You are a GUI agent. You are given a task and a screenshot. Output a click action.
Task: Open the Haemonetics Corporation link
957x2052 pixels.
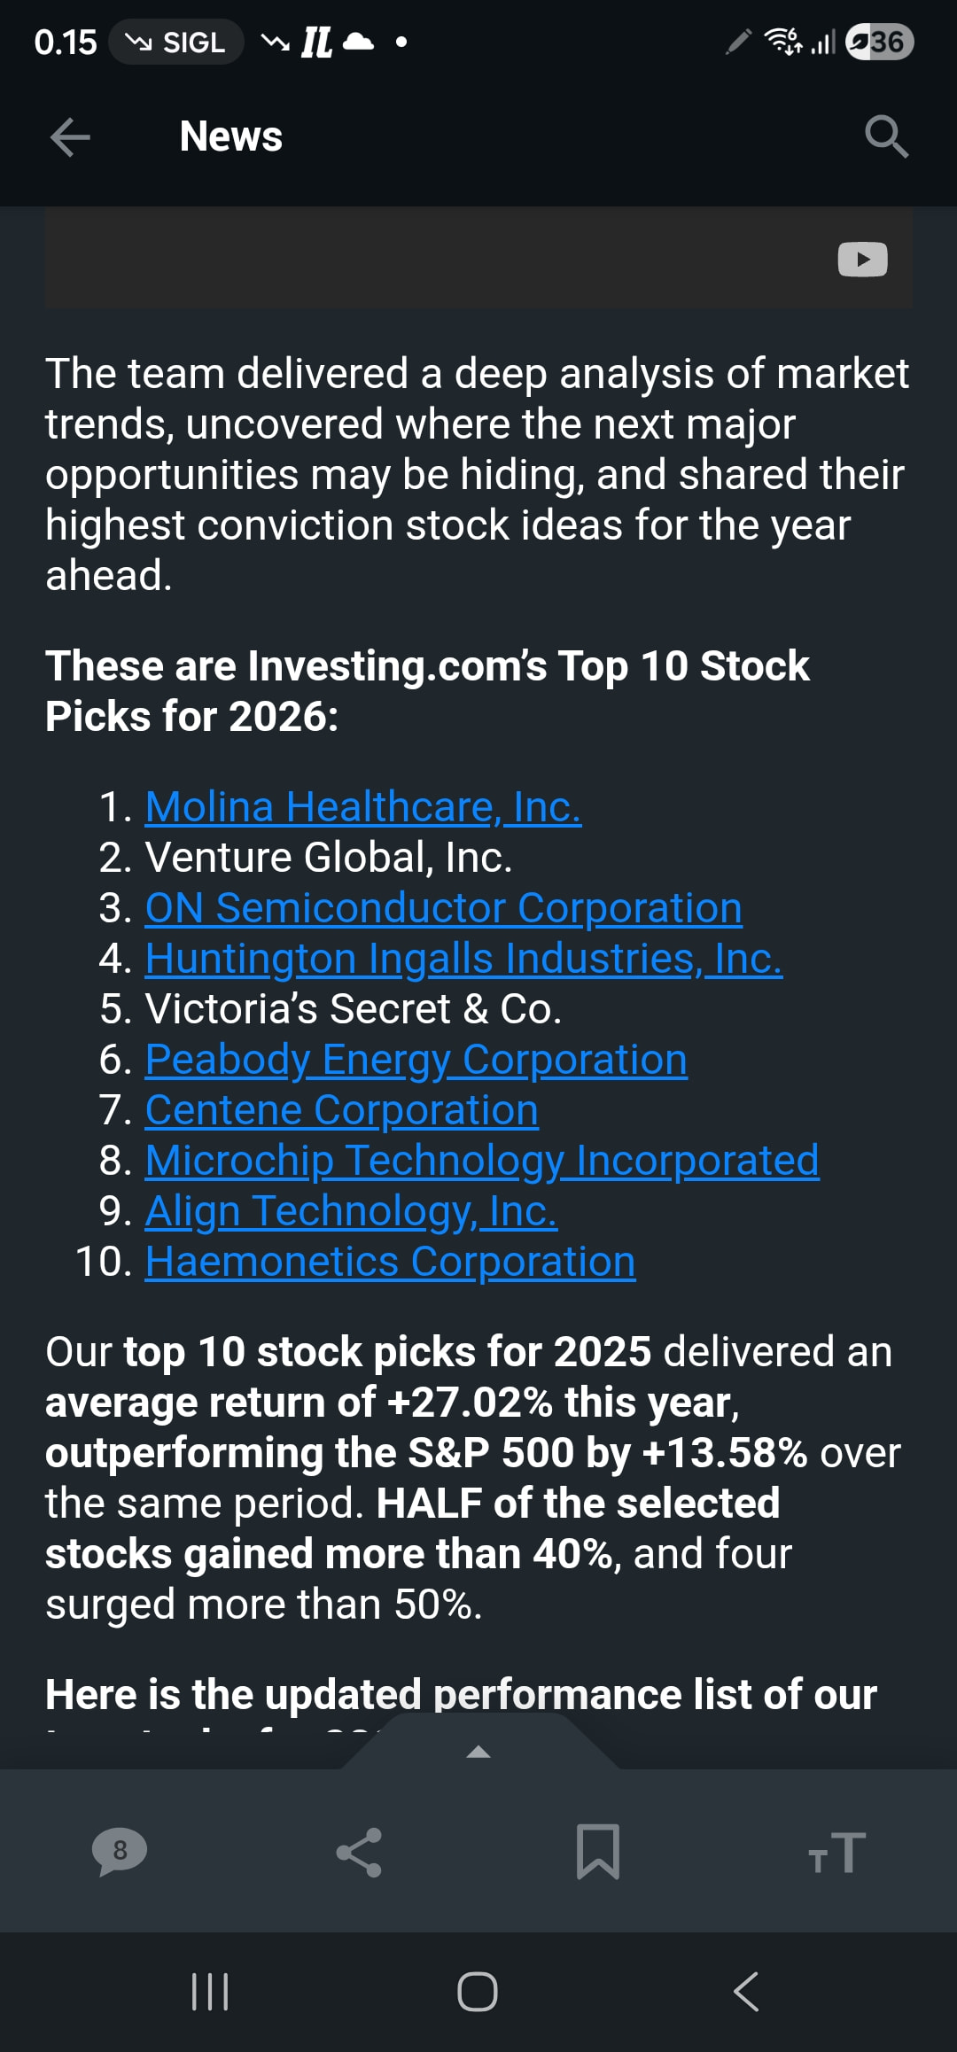click(x=390, y=1262)
